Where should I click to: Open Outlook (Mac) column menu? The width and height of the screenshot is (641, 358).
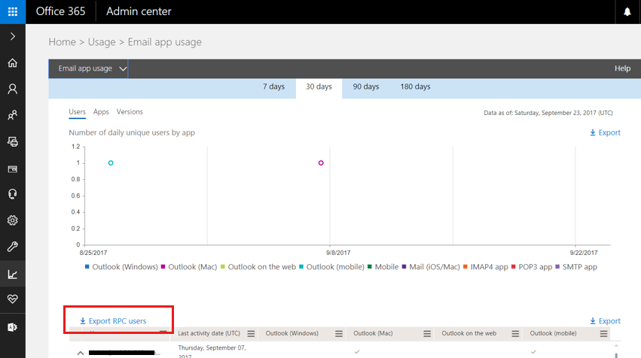[427, 334]
